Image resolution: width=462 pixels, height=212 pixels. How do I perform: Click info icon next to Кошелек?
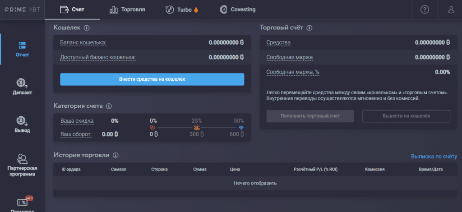(x=87, y=28)
